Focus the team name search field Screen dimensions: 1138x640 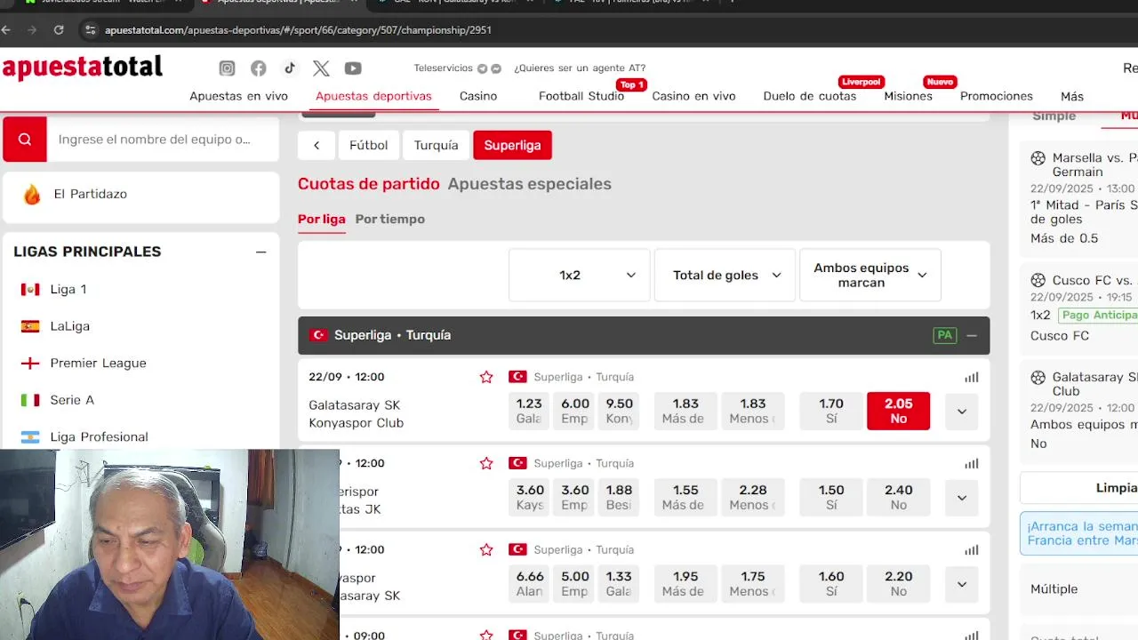(x=163, y=140)
